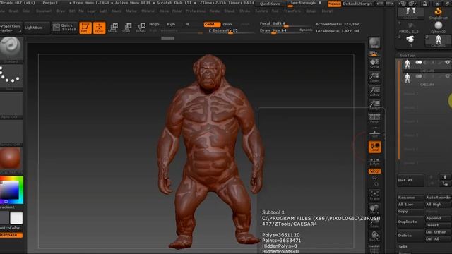Screen dimensions: 452x254
Task: Click the lock icon in title bar
Action: (x=424, y=4)
